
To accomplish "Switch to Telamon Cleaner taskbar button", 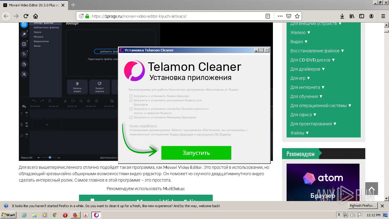I will point(96,215).
